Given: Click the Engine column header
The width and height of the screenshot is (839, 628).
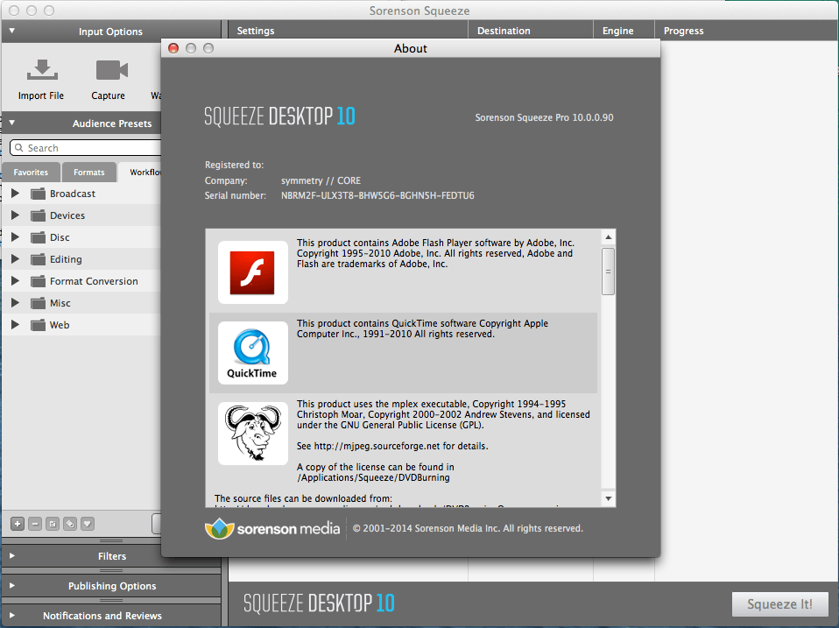Looking at the screenshot, I should pos(624,31).
